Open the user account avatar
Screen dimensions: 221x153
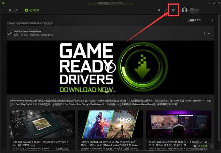(x=184, y=10)
